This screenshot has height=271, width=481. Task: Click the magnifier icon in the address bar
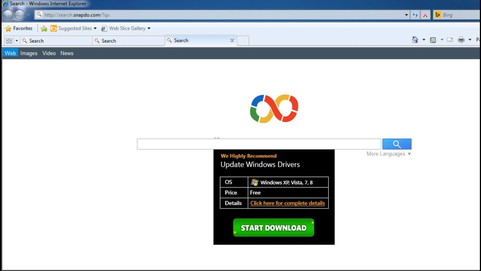[x=39, y=15]
